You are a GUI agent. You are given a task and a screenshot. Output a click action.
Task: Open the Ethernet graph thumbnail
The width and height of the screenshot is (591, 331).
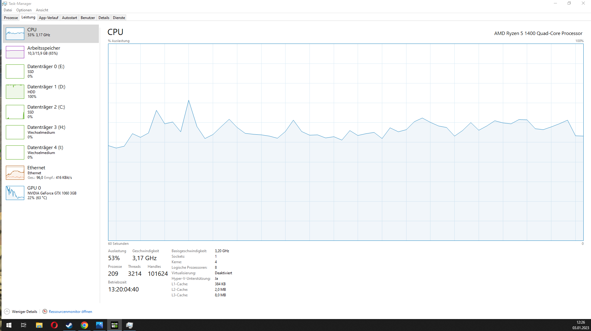[x=15, y=173]
